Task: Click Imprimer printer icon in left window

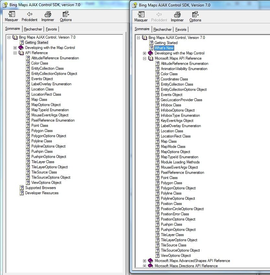Action: [48, 14]
